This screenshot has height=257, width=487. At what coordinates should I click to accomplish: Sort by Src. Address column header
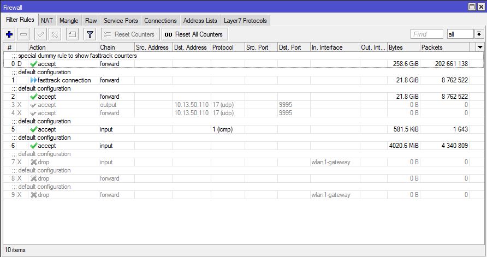153,47
